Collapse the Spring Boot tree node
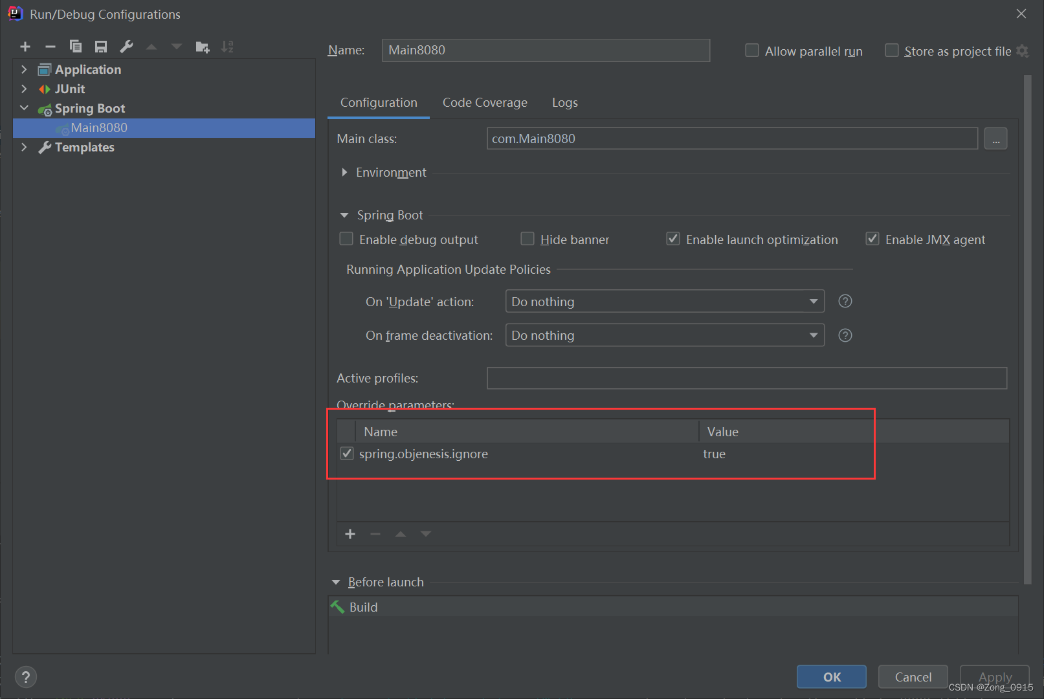The width and height of the screenshot is (1044, 699). pyautogui.click(x=24, y=108)
